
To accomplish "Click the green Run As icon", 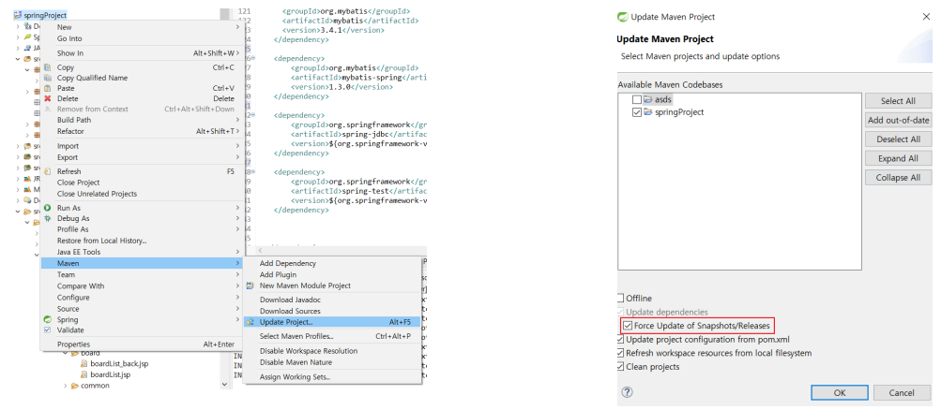I will (48, 208).
